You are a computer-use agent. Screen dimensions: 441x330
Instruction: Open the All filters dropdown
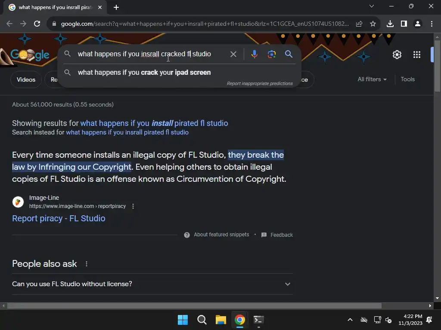[372, 79]
